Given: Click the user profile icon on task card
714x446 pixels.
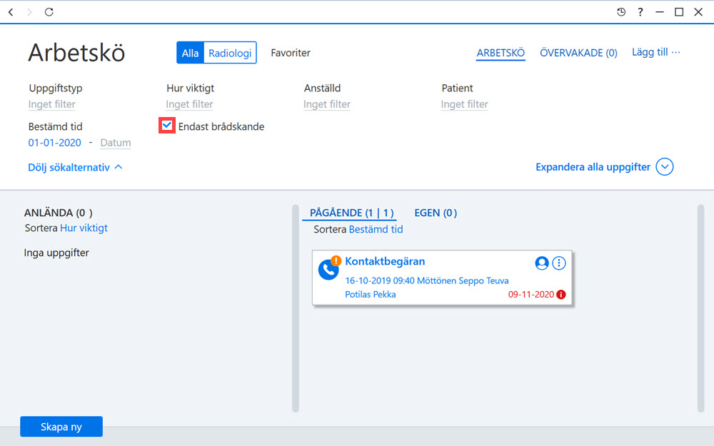Looking at the screenshot, I should pos(541,263).
